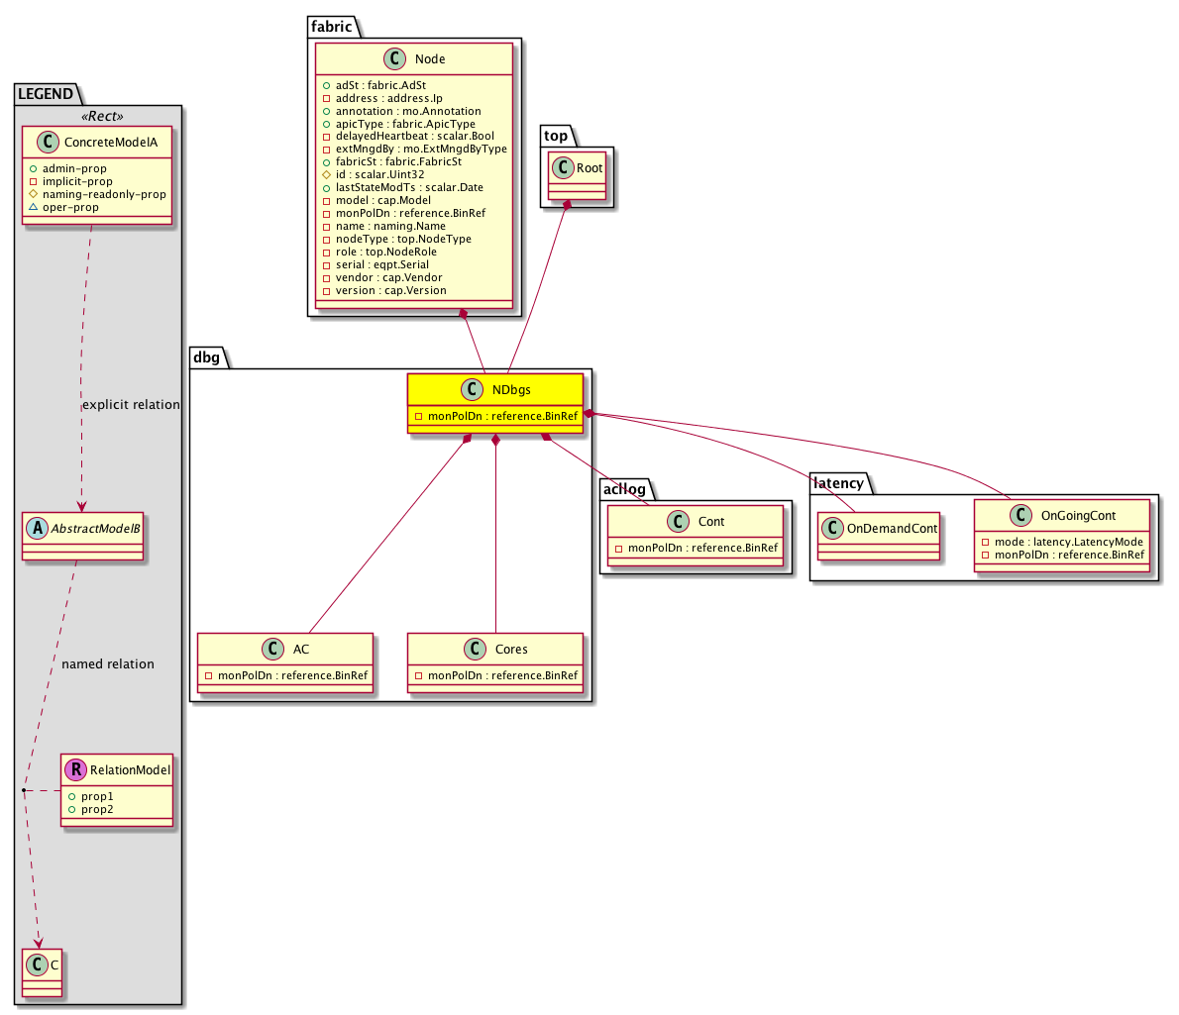Click the class icon beside Cont

click(x=679, y=522)
